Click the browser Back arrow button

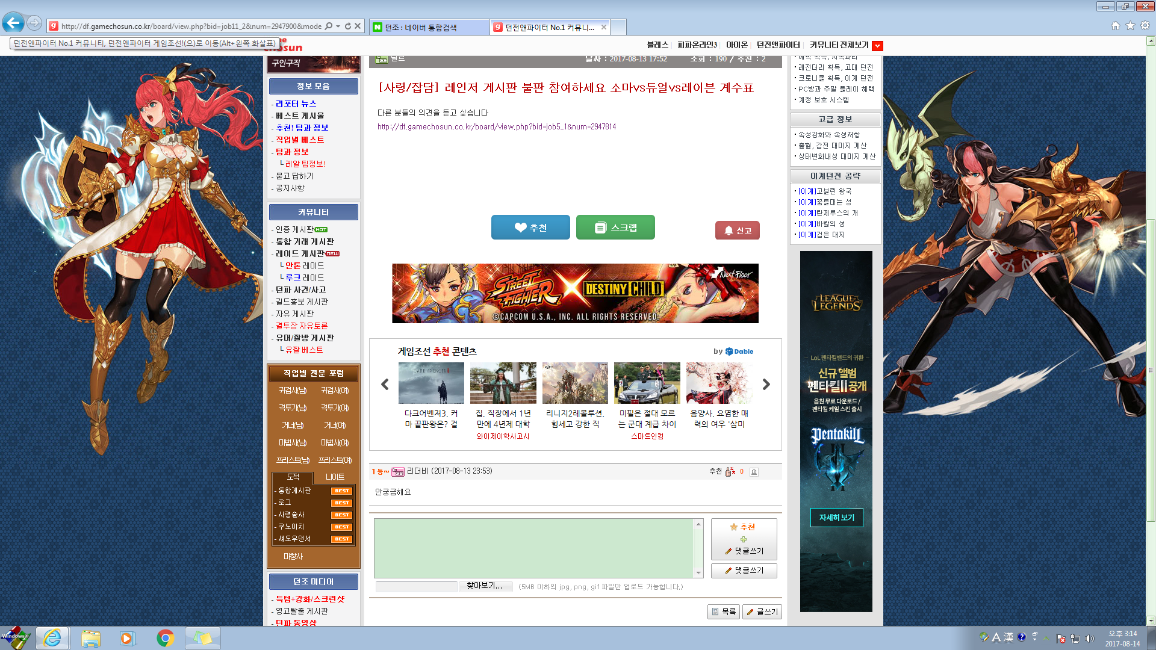click(13, 24)
